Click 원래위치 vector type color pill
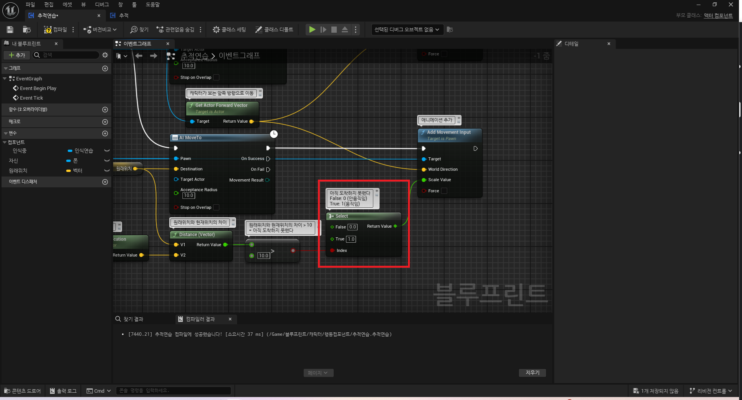 [69, 171]
